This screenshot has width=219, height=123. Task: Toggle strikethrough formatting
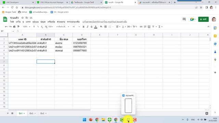(91, 27)
